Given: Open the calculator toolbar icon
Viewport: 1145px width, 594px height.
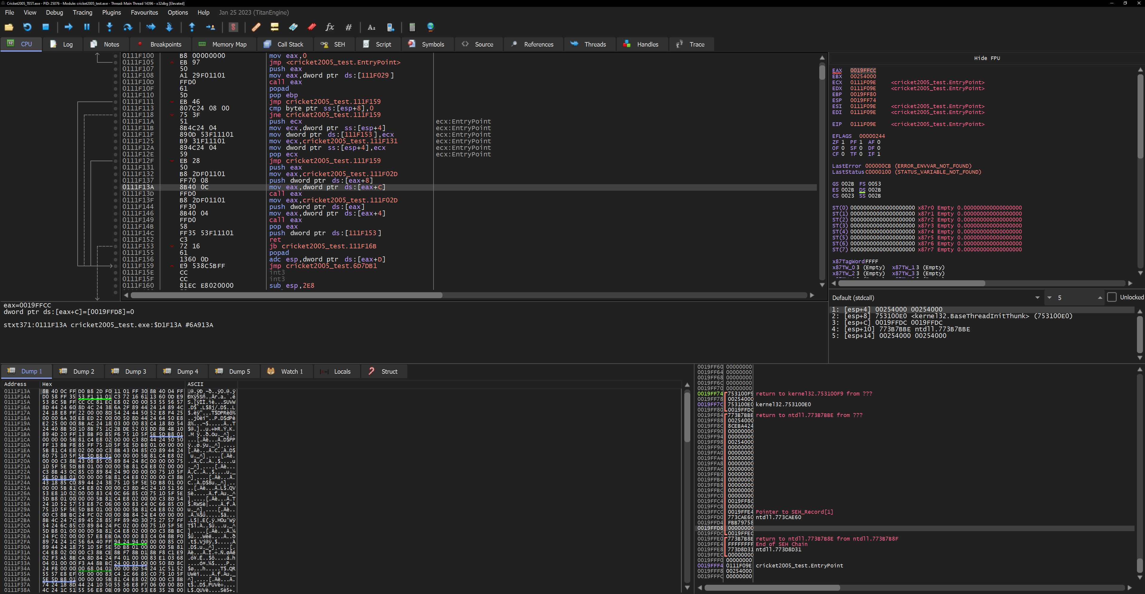Looking at the screenshot, I should (x=412, y=27).
